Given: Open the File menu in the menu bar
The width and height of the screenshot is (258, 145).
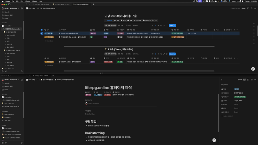Looking at the screenshot, I should [13, 1].
